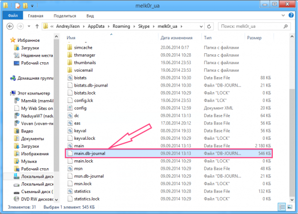Go up one folder level

tap(37, 26)
